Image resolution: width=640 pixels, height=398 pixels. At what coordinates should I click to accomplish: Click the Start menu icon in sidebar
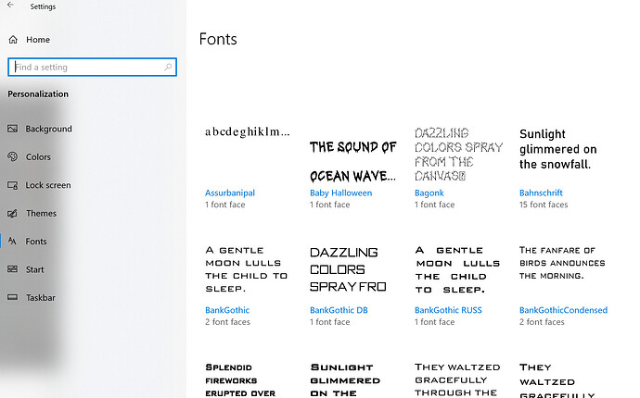click(13, 270)
